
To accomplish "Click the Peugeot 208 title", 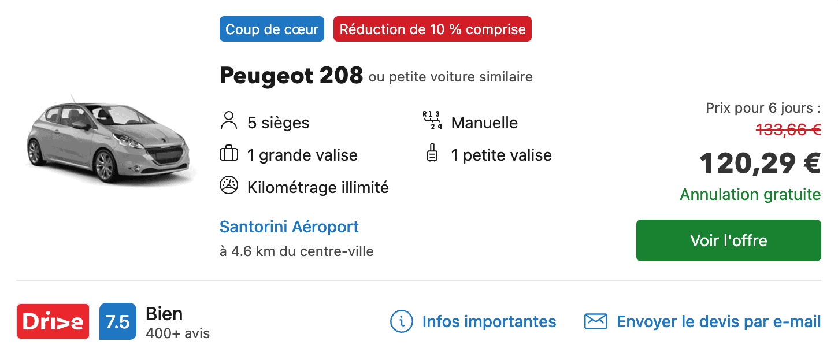I will point(291,75).
